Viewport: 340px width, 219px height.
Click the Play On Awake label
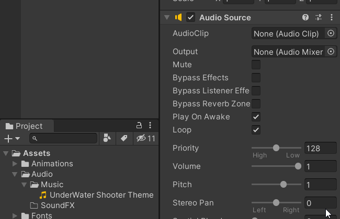[201, 117]
